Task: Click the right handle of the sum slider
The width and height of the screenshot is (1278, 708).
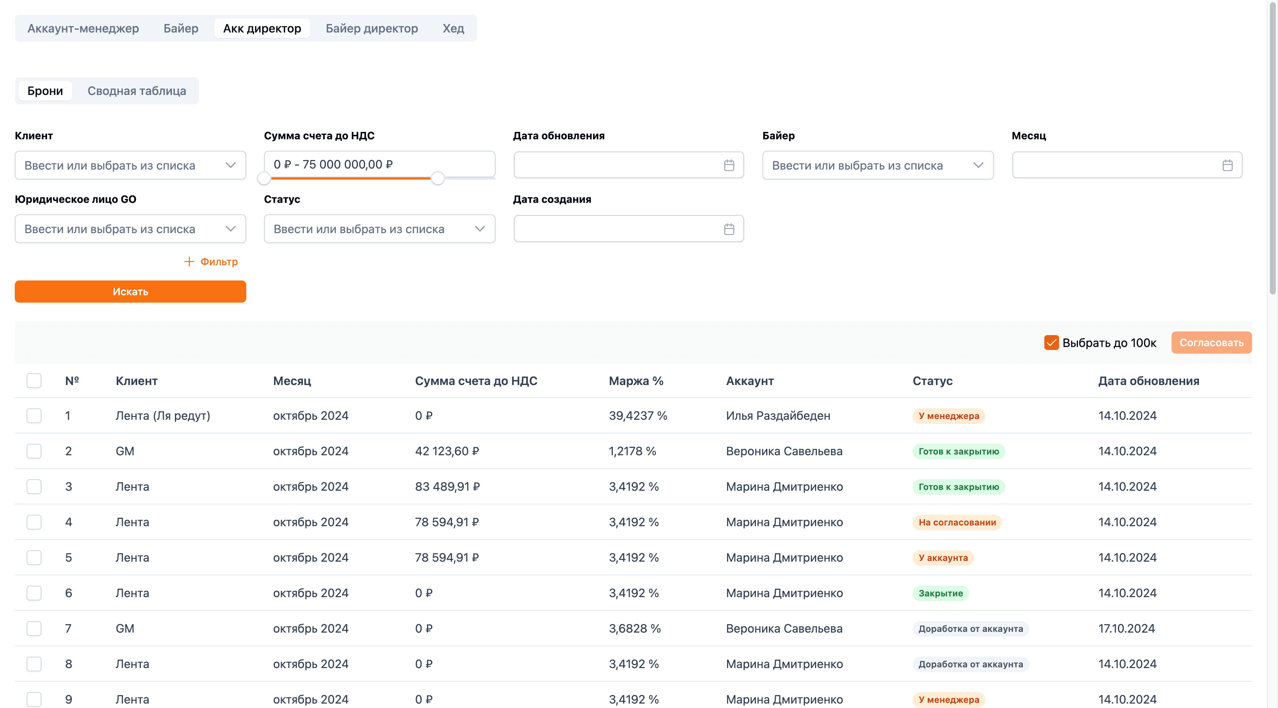Action: pos(437,178)
